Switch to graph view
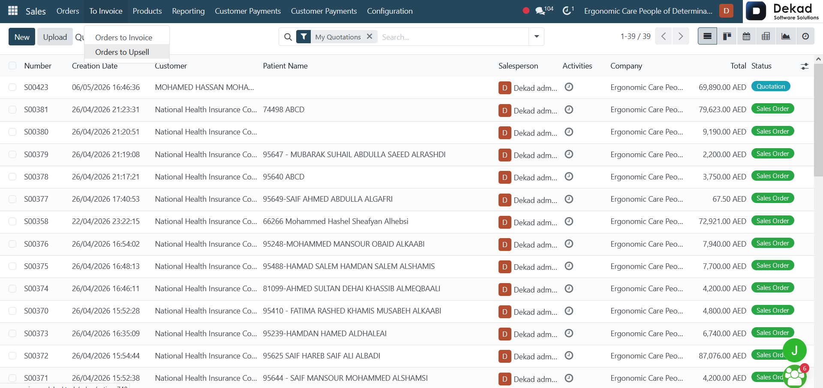 (786, 36)
